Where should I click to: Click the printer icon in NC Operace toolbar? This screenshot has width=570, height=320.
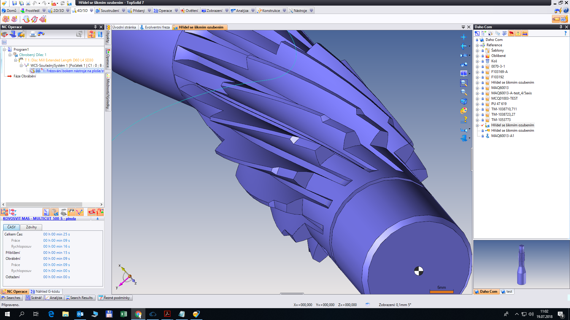33,34
